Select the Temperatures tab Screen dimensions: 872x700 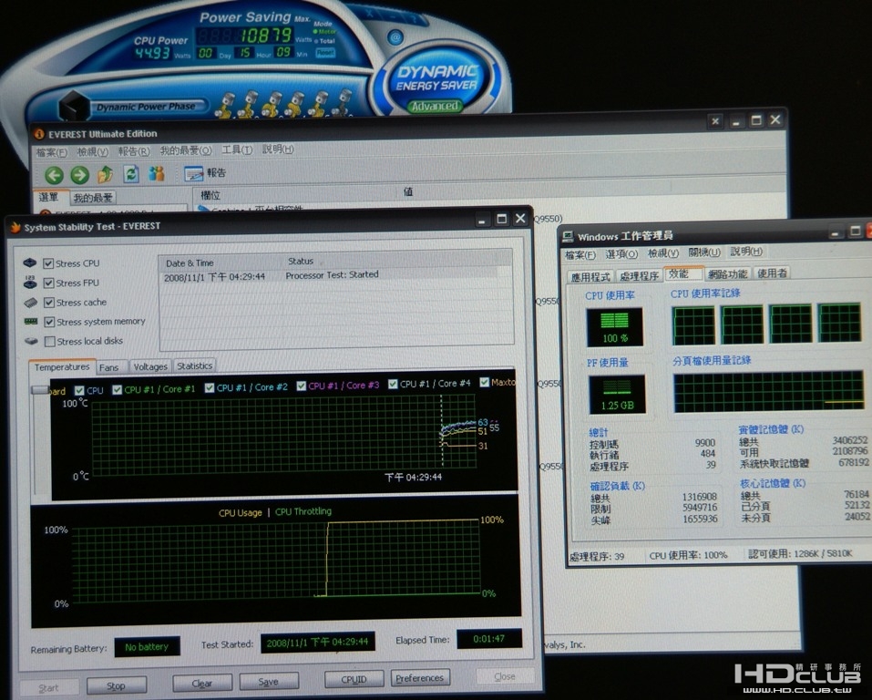tap(62, 367)
